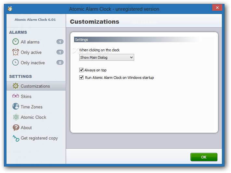Click the Skins glasses icon
Image resolution: width=231 pixels, height=173 pixels.
pos(16,96)
